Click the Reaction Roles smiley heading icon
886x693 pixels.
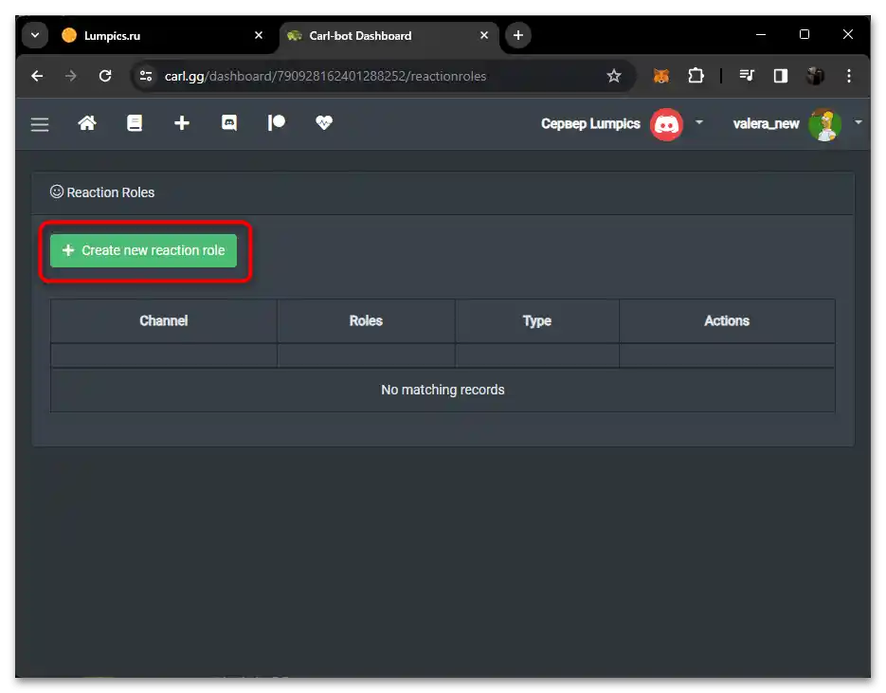click(57, 191)
